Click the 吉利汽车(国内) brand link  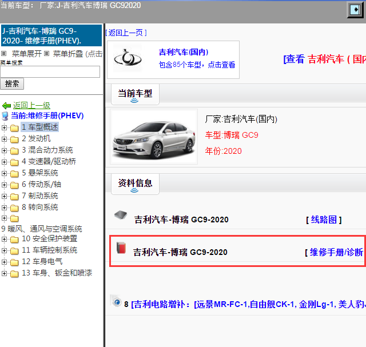tap(184, 52)
